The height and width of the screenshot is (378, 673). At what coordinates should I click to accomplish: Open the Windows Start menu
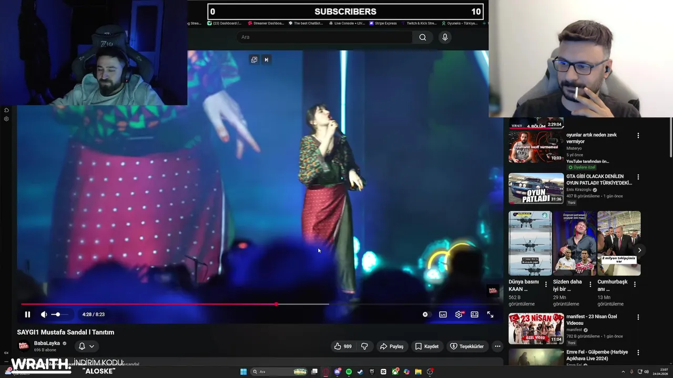pyautogui.click(x=243, y=372)
